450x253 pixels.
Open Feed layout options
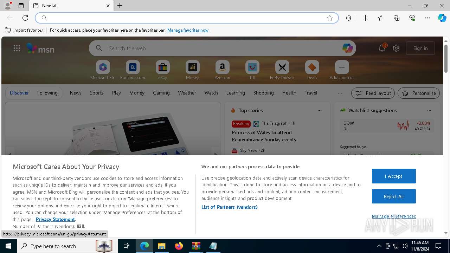373,93
